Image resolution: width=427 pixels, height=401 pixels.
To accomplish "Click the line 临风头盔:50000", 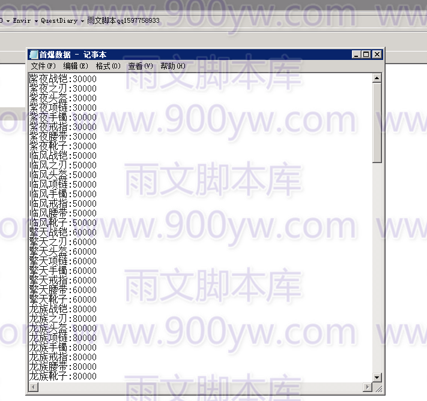I will tap(63, 175).
